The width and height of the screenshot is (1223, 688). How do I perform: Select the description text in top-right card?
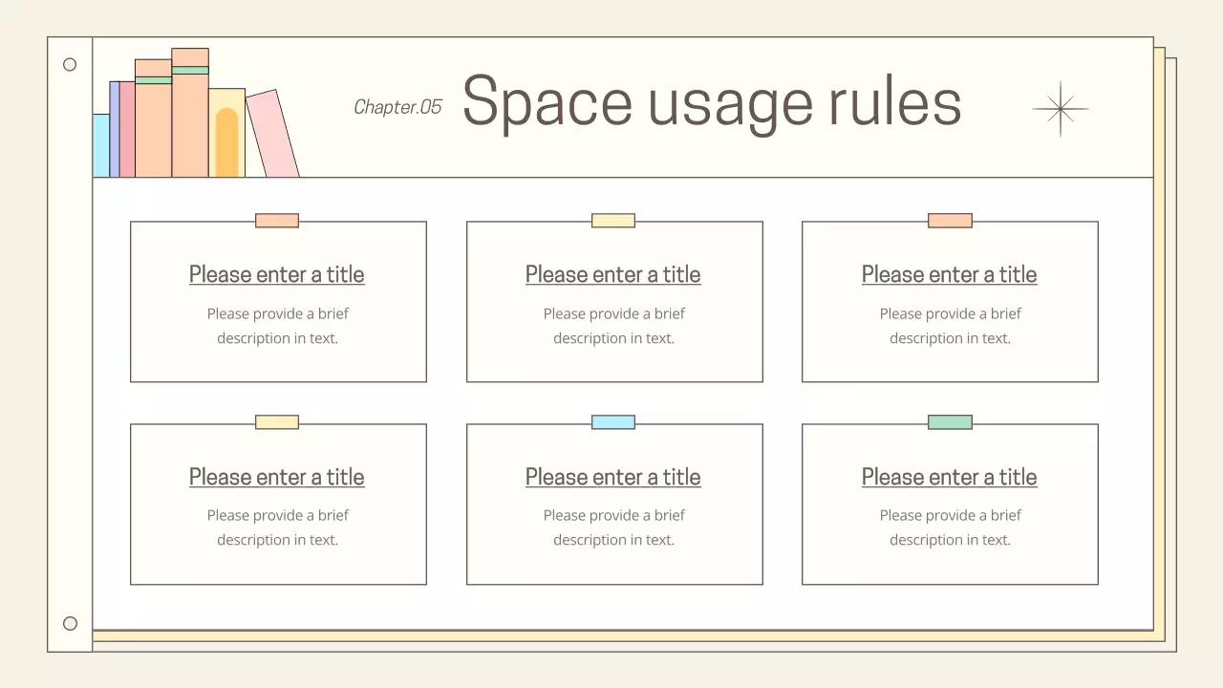(x=950, y=325)
